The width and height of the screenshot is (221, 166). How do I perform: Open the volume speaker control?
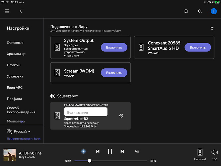click(x=214, y=152)
